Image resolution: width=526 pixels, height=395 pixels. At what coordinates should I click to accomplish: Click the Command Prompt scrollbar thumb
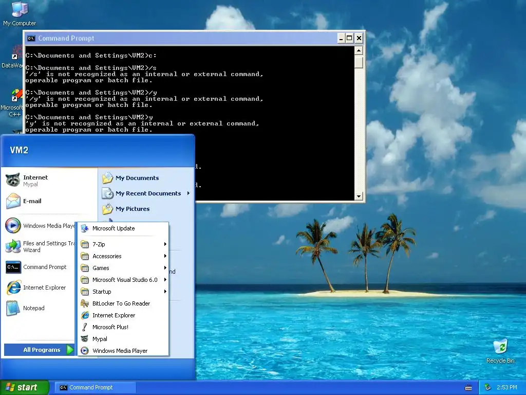point(359,62)
